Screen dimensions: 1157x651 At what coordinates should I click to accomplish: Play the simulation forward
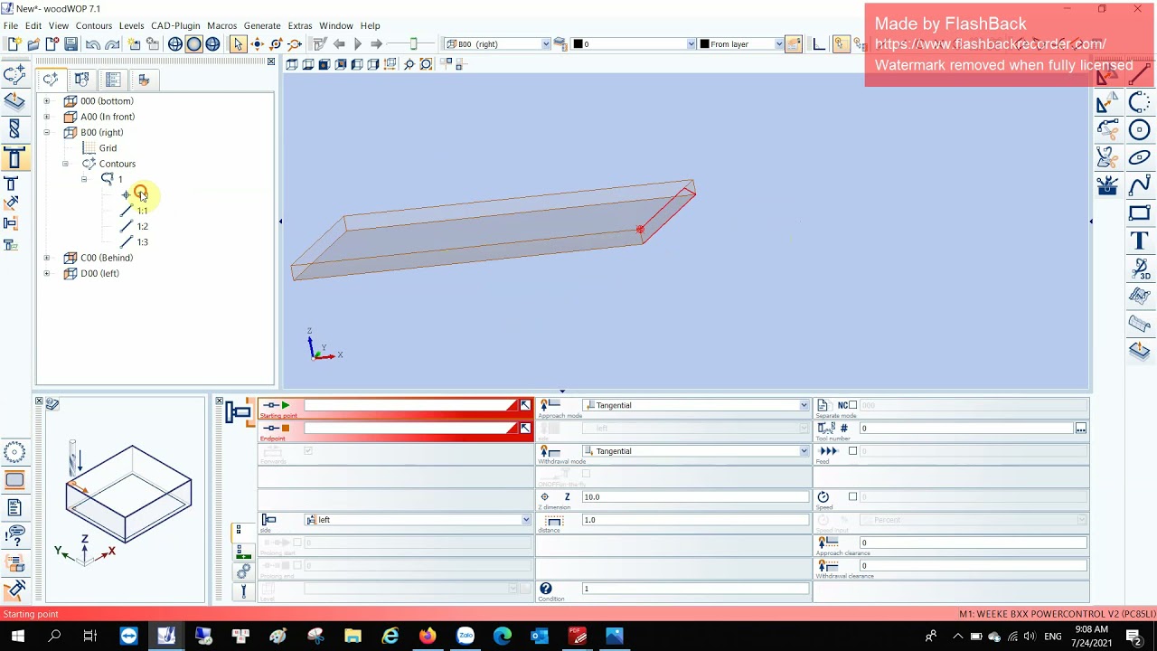(358, 43)
